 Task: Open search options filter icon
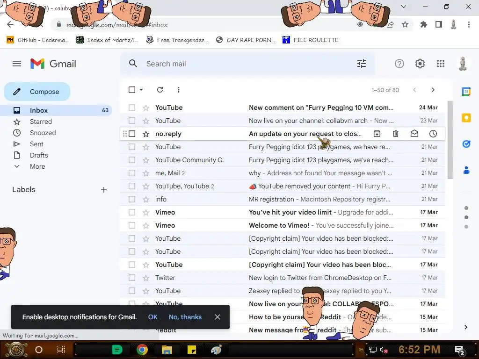click(362, 64)
